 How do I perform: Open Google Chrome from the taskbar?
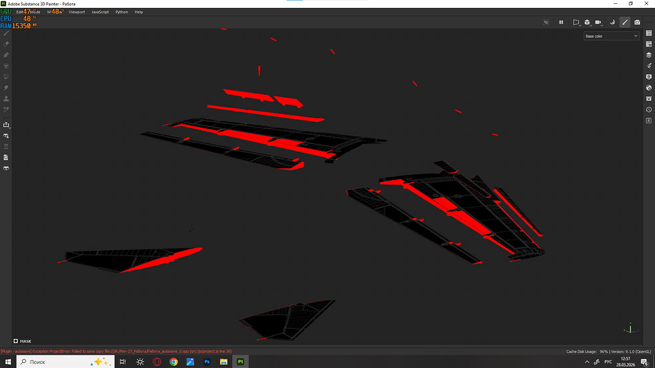point(174,361)
